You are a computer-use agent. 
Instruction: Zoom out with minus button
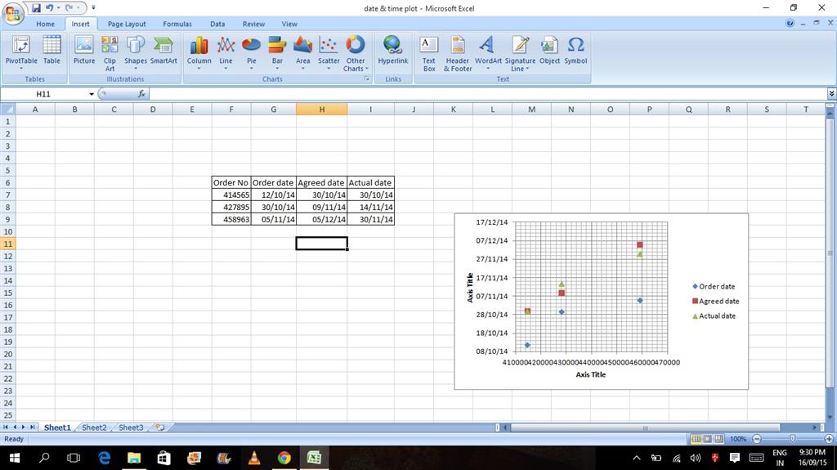[756, 439]
